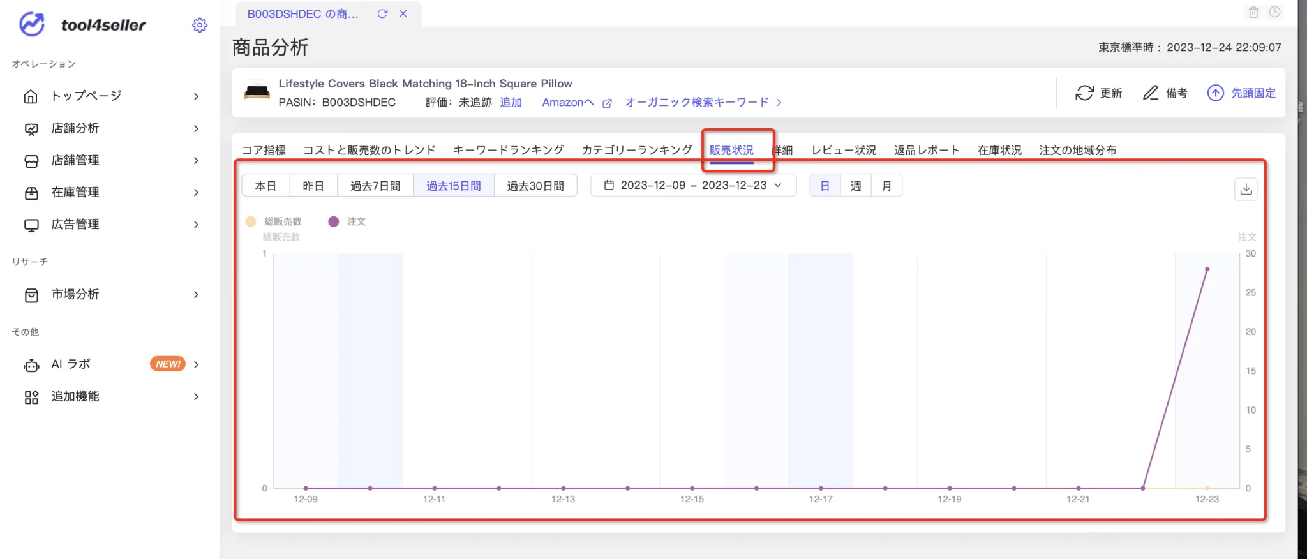Click product title Lifestyle Covers Black Matching

pyautogui.click(x=425, y=84)
